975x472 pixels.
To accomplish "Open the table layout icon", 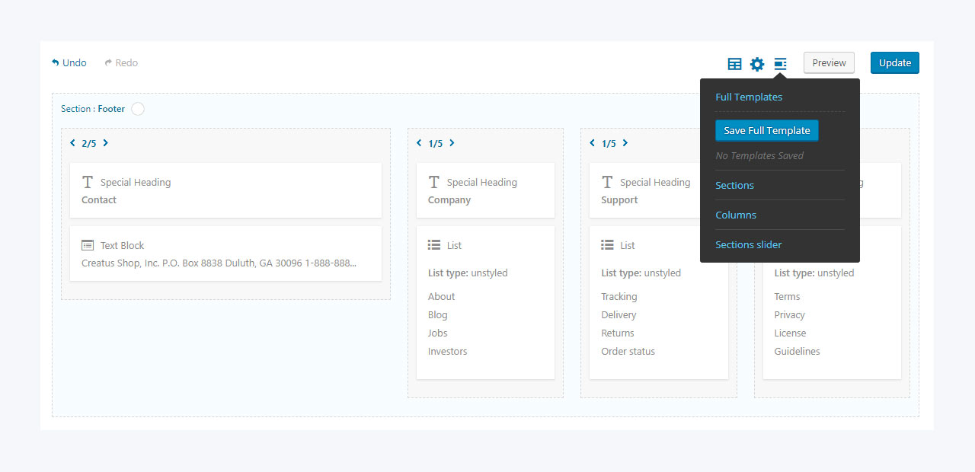I will coord(734,64).
